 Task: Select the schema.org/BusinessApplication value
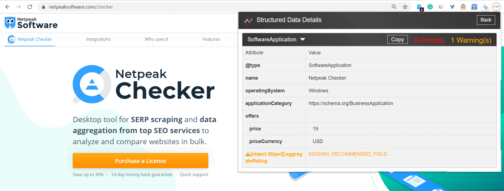[x=351, y=103]
